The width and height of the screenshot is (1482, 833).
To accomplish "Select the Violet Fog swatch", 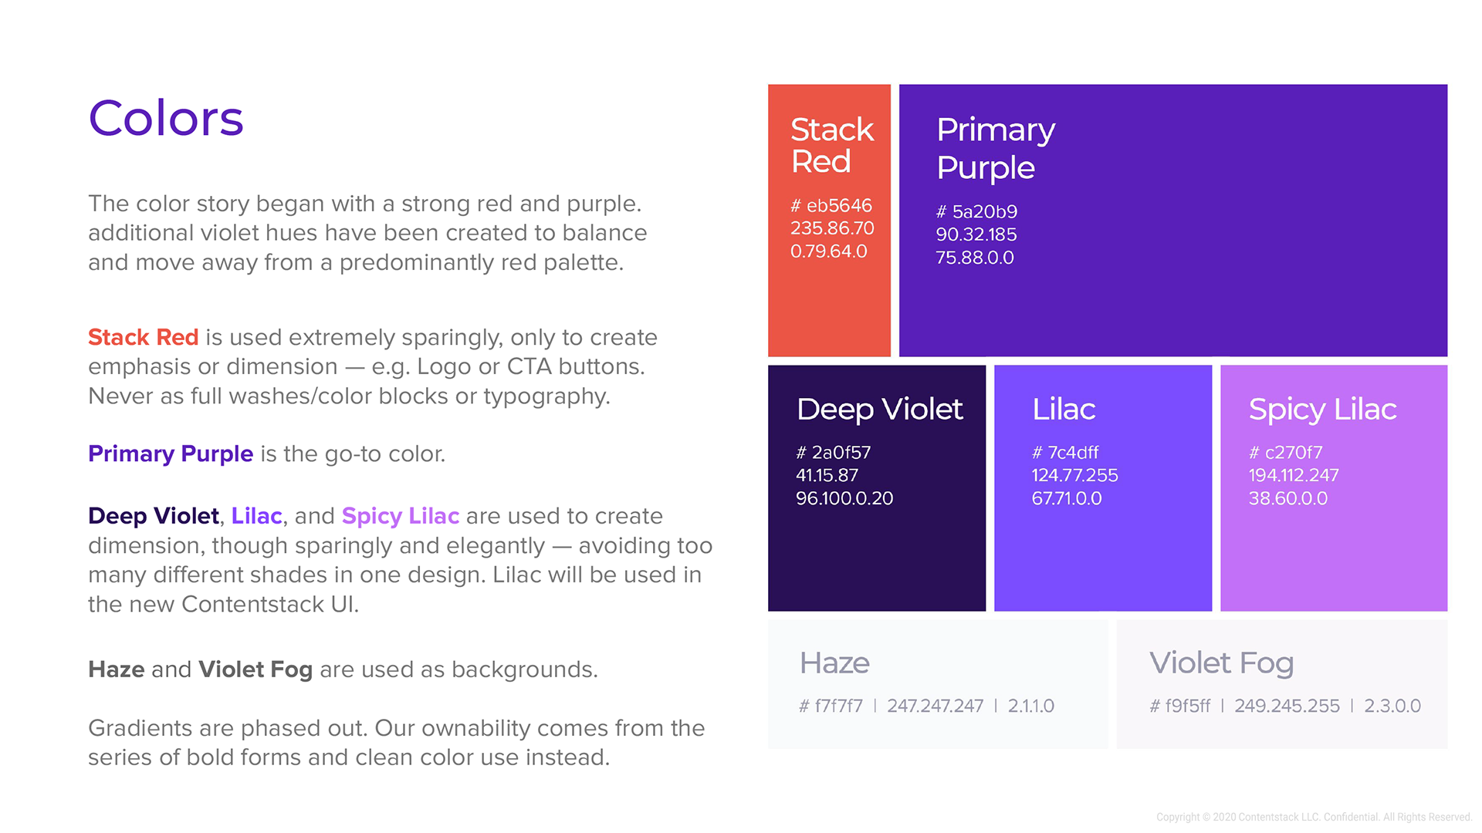I will click(1282, 684).
